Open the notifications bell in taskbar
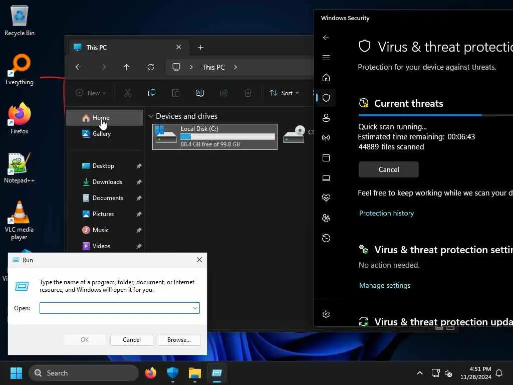Viewport: 513px width, 385px height. pos(499,373)
